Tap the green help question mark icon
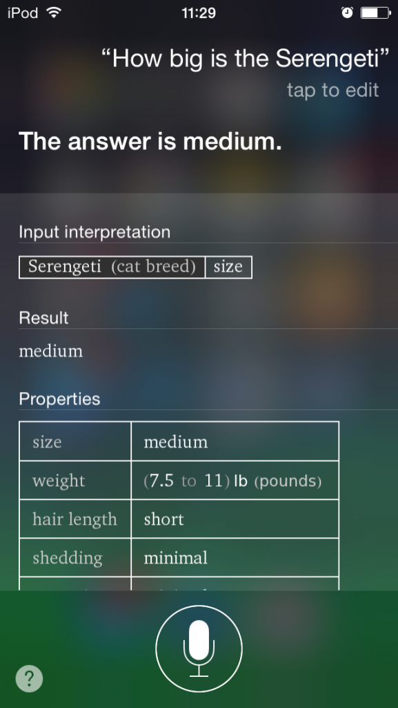The height and width of the screenshot is (708, 398). click(29, 678)
